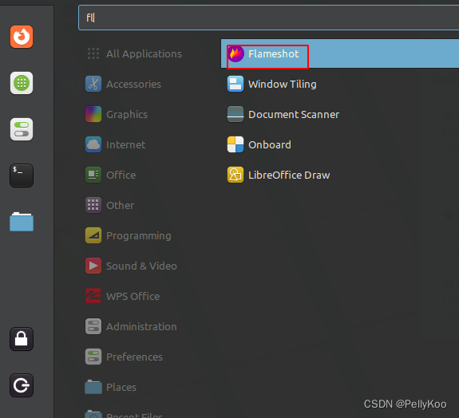The height and width of the screenshot is (418, 459).
Task: Launch Flameshot from search results
Action: (340, 53)
